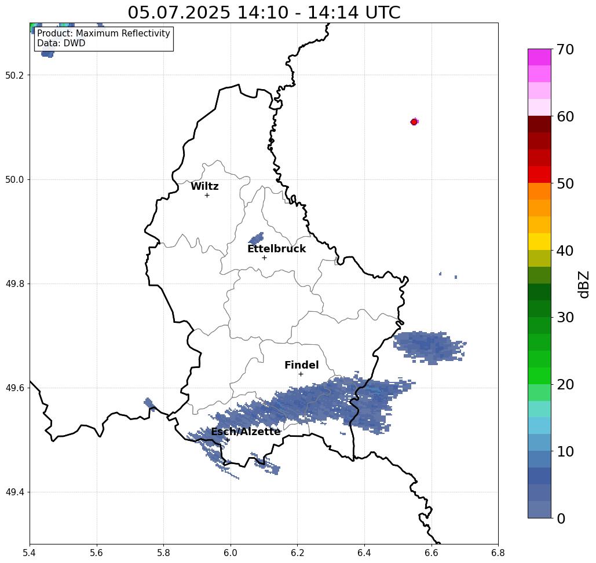Click the 20 dBZ colorbar tick label
Image resolution: width=596 pixels, height=563 pixels.
pos(565,385)
